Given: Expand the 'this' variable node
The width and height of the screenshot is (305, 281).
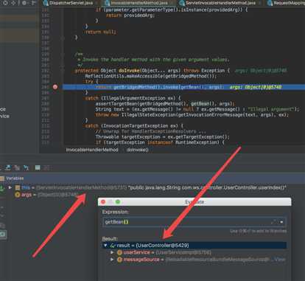Looking at the screenshot, I should [10, 187].
